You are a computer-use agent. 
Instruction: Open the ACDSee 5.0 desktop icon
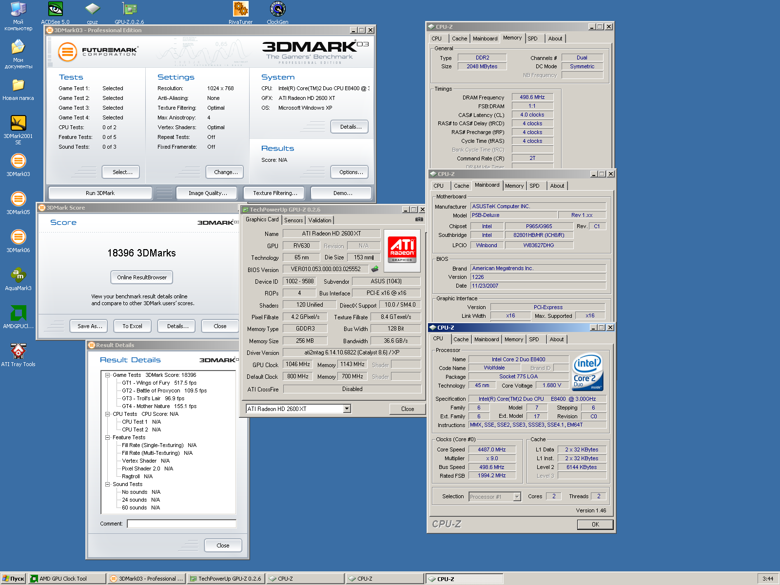tap(55, 12)
